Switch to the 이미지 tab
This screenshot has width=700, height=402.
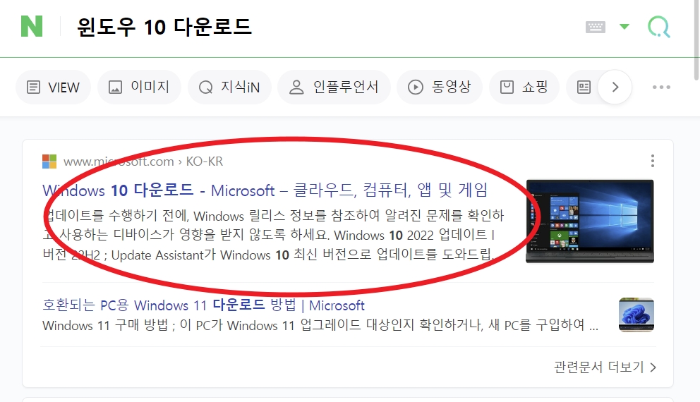click(x=139, y=87)
